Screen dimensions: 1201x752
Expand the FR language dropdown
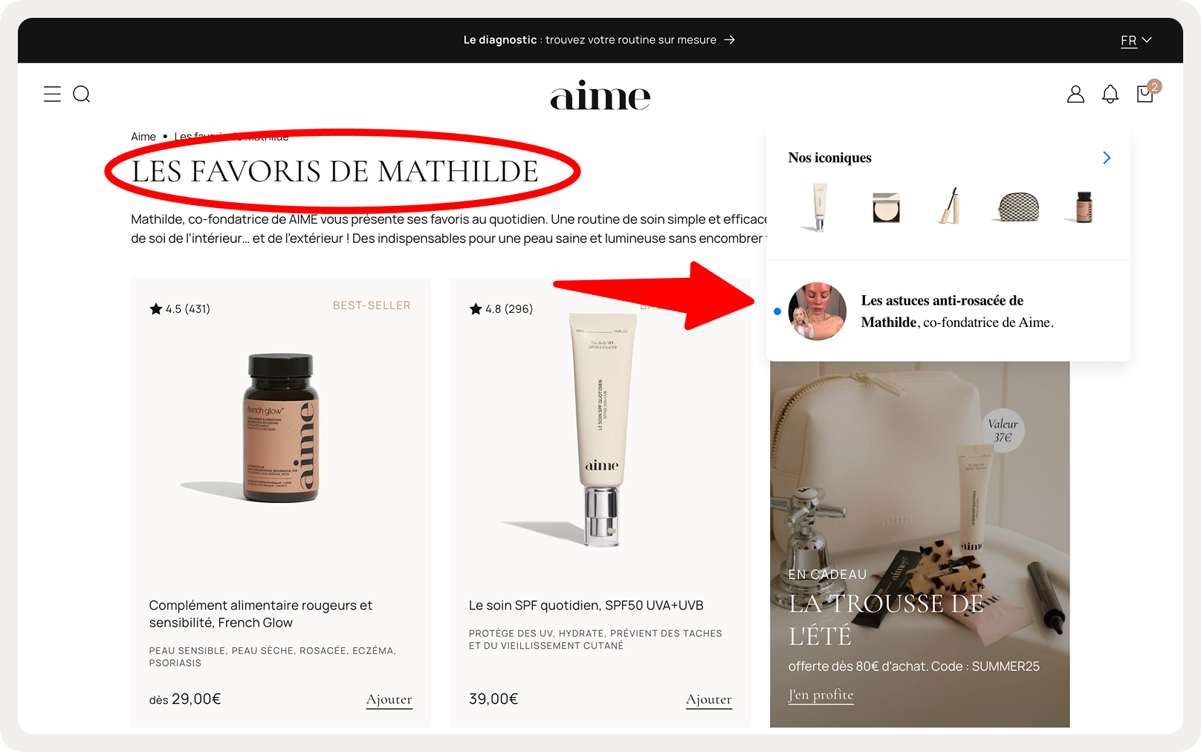click(x=1136, y=40)
